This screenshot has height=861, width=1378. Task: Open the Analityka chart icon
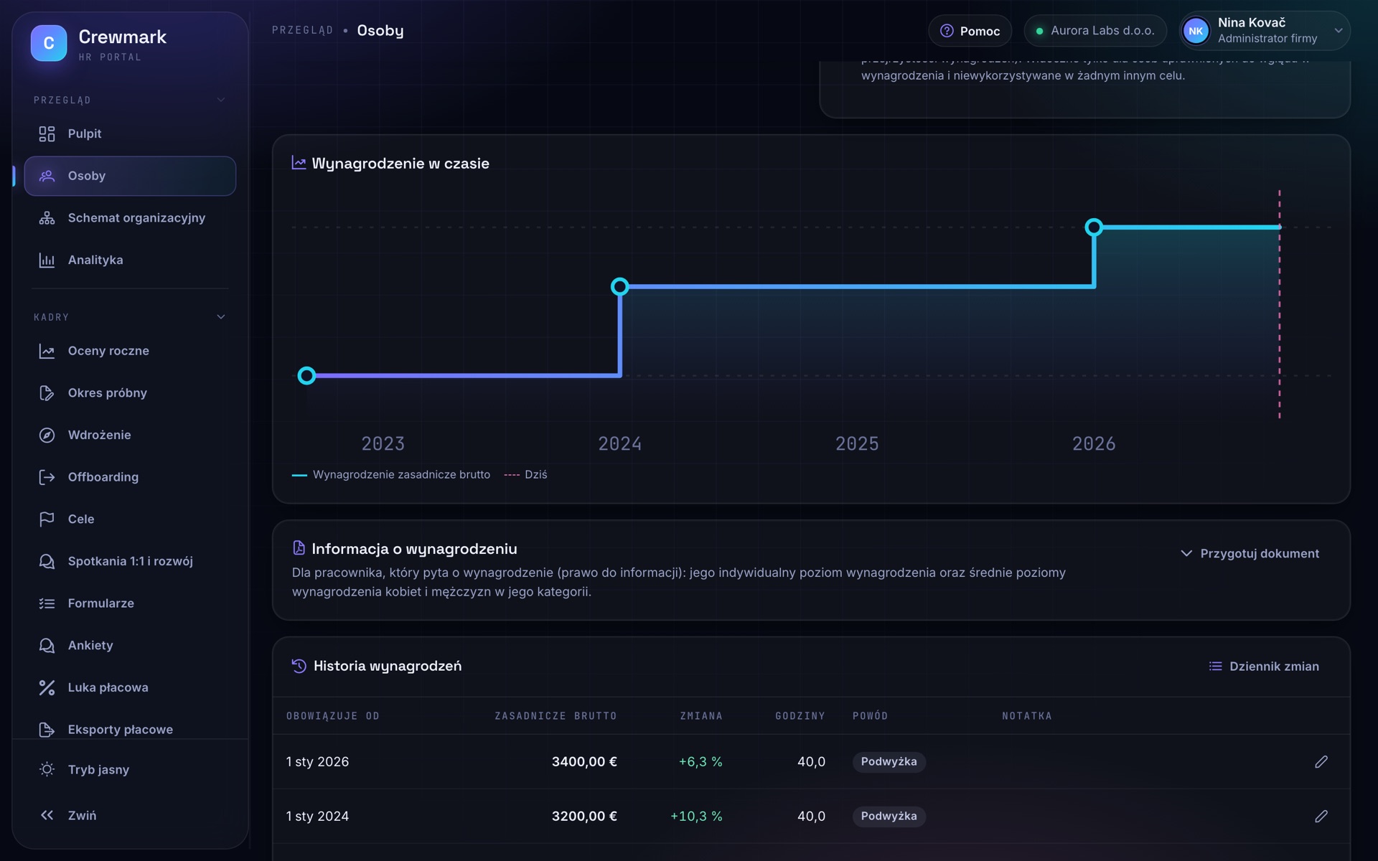point(47,260)
